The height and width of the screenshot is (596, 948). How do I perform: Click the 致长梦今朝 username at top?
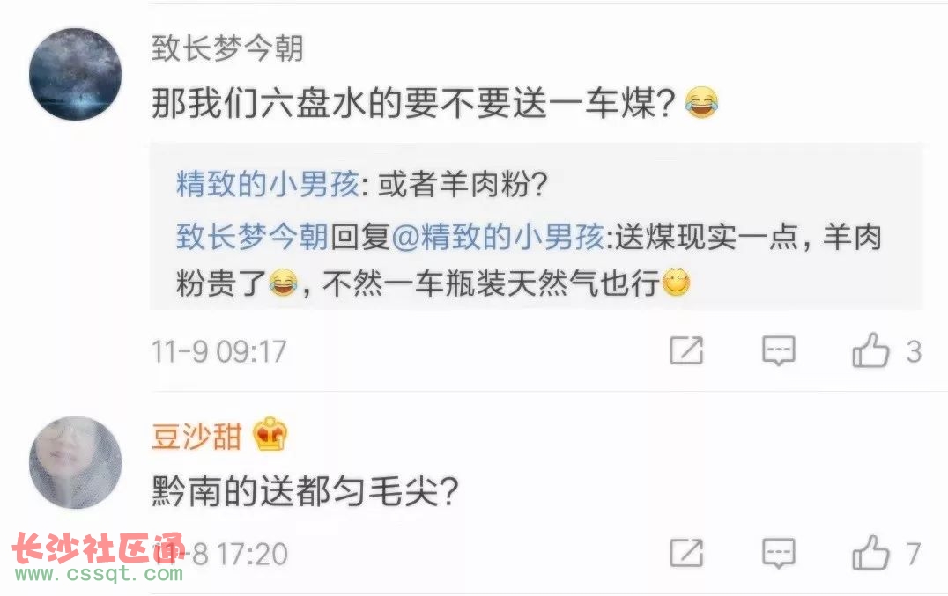227,48
